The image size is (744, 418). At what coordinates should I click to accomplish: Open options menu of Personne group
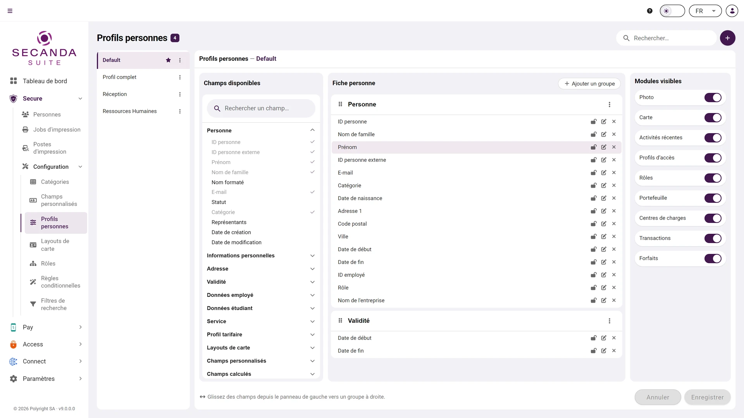coord(610,104)
